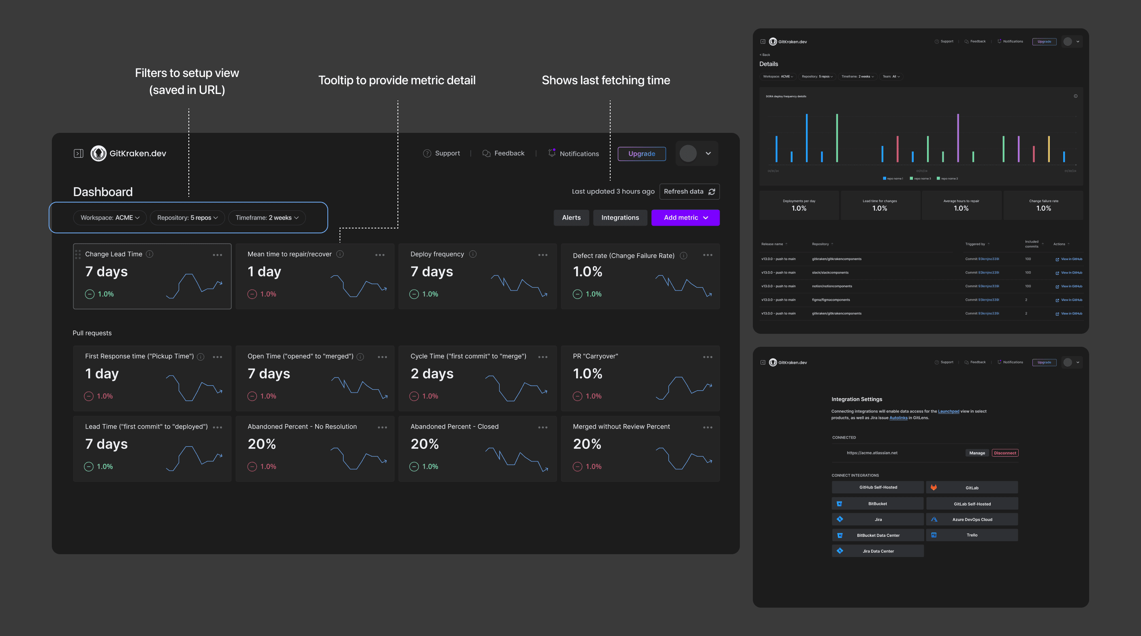Viewport: 1141px width, 636px height.
Task: Open the Add metric dropdown button
Action: (685, 218)
